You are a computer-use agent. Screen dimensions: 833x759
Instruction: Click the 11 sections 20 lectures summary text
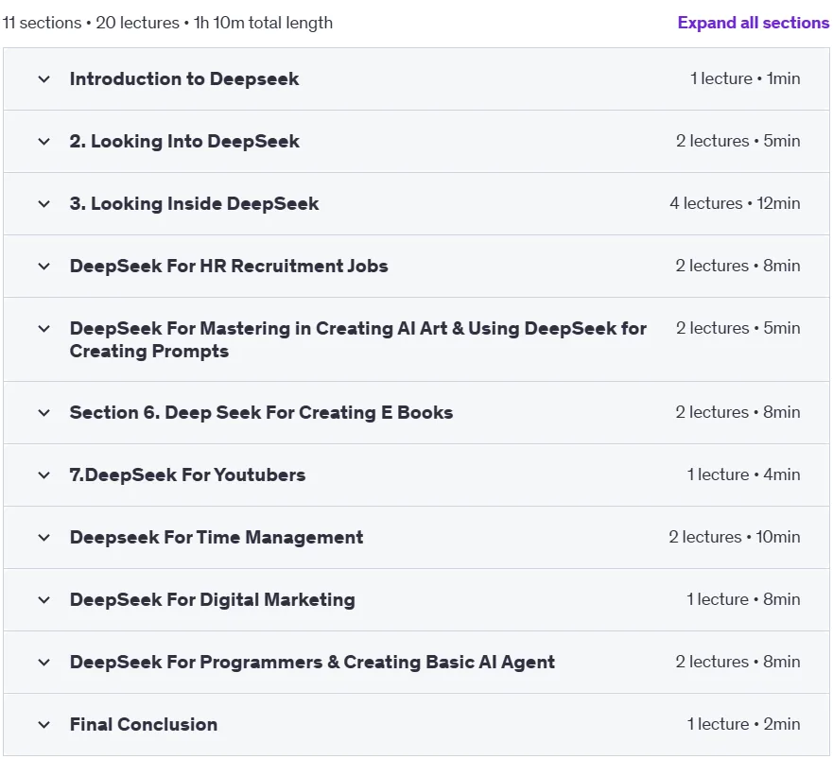pyautogui.click(x=167, y=23)
